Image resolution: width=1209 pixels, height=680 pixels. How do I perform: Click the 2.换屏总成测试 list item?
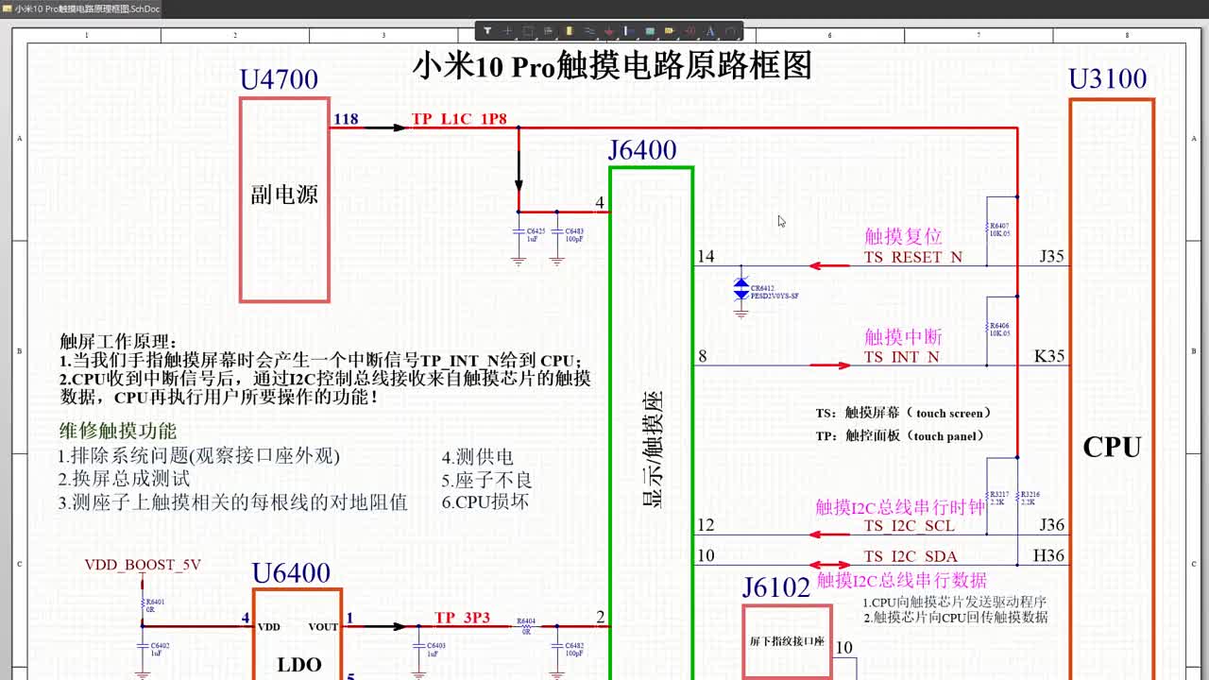click(124, 479)
